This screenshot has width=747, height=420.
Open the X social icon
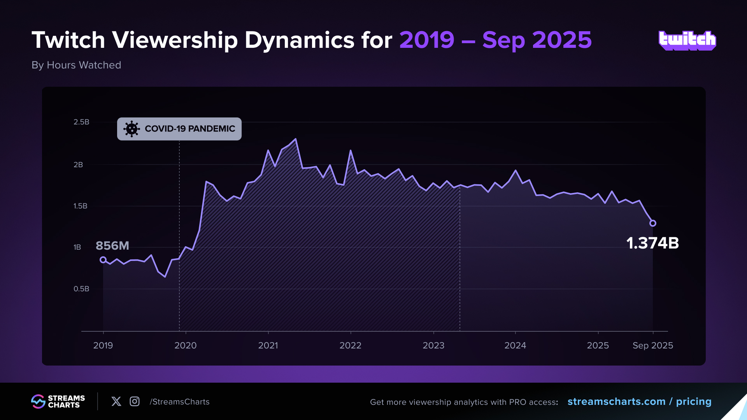[116, 401]
